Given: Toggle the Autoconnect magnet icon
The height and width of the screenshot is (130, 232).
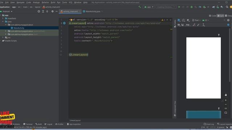Looking at the screenshot, I should [x=183, y=25].
